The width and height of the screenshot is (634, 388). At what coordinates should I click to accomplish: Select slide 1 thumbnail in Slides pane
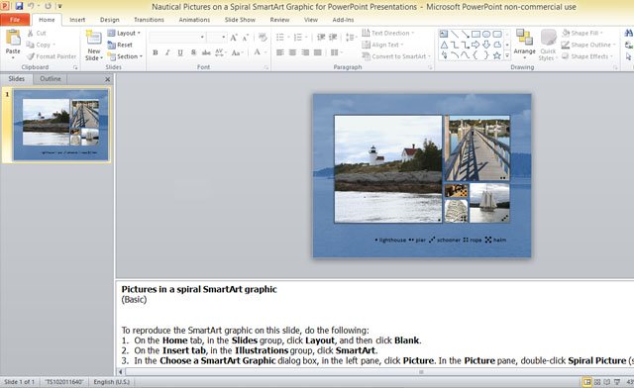(60, 126)
